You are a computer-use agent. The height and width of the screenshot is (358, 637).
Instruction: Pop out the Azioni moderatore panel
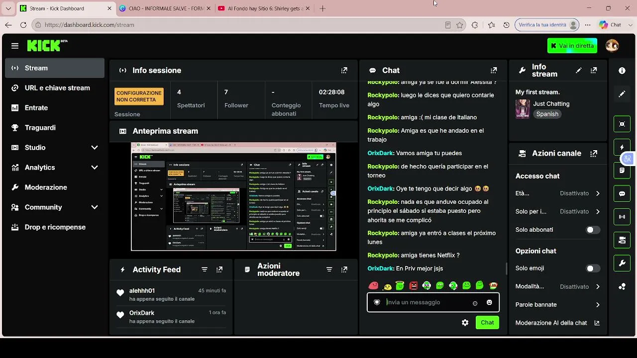point(344,269)
